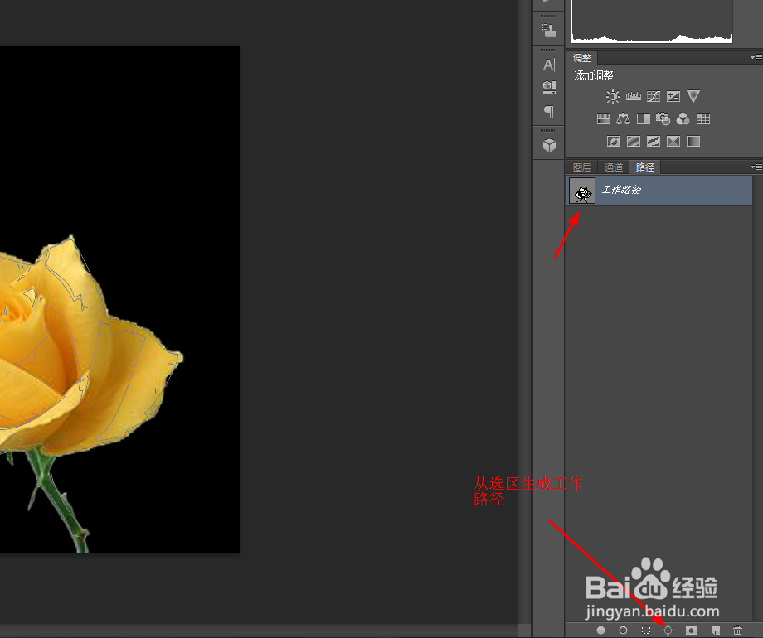
Task: Add a Selective Color adjustment
Action: (x=673, y=141)
